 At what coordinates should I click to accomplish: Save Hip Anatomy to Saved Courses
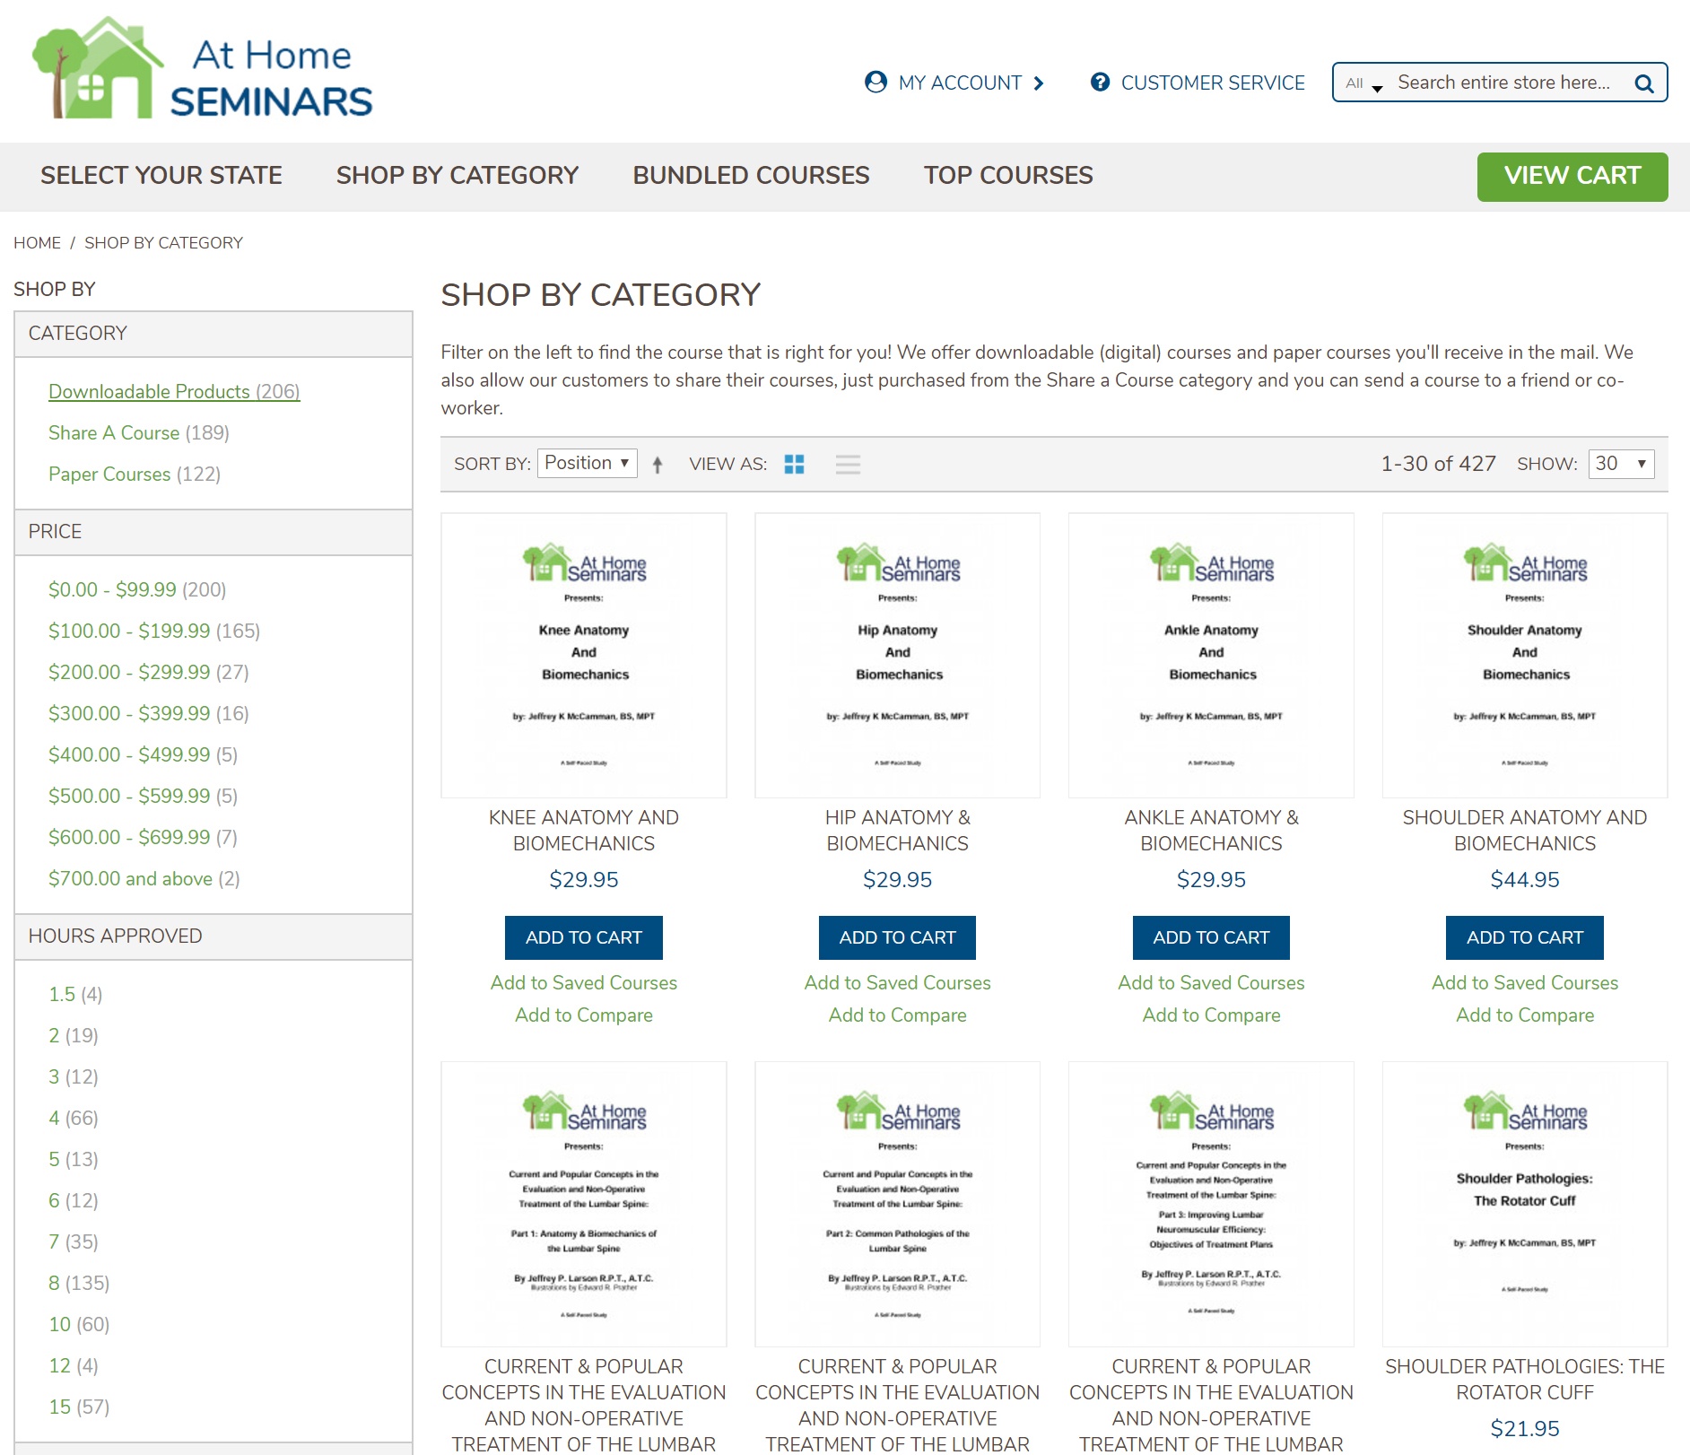click(x=898, y=983)
